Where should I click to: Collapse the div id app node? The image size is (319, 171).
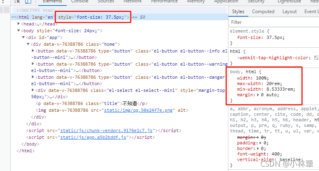pos(24,37)
